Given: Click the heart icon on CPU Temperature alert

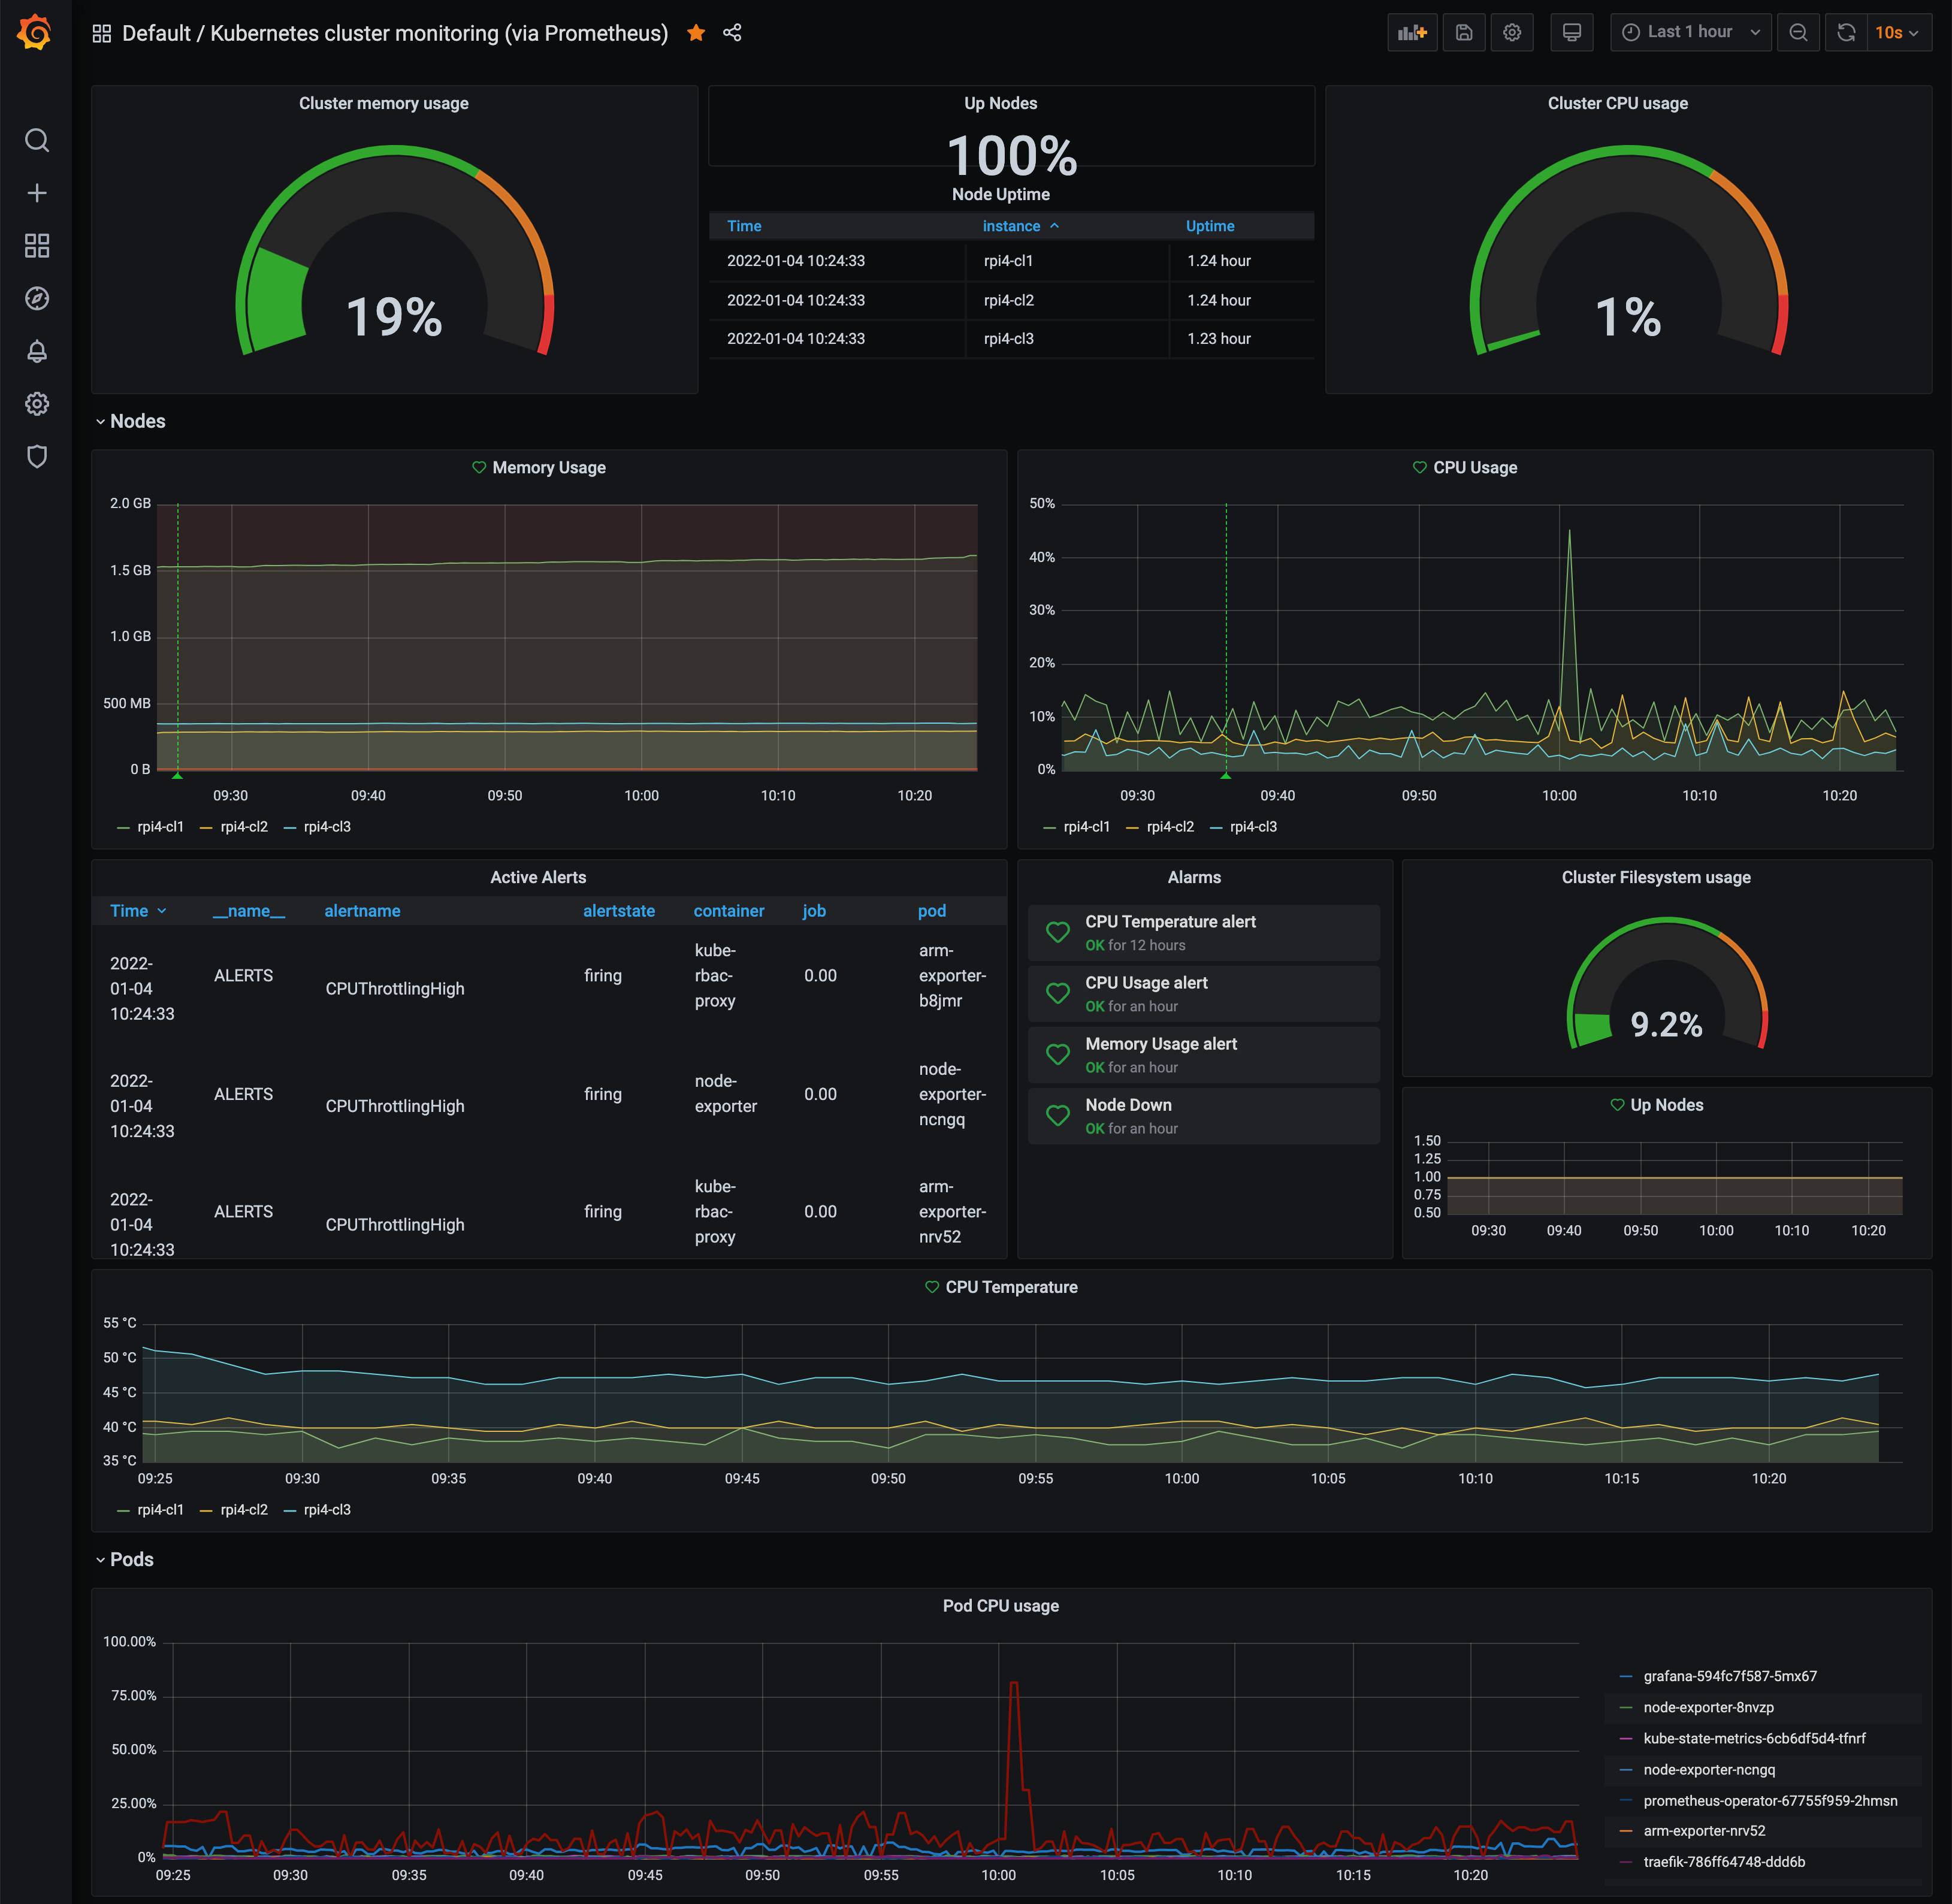Looking at the screenshot, I should pyautogui.click(x=1058, y=932).
